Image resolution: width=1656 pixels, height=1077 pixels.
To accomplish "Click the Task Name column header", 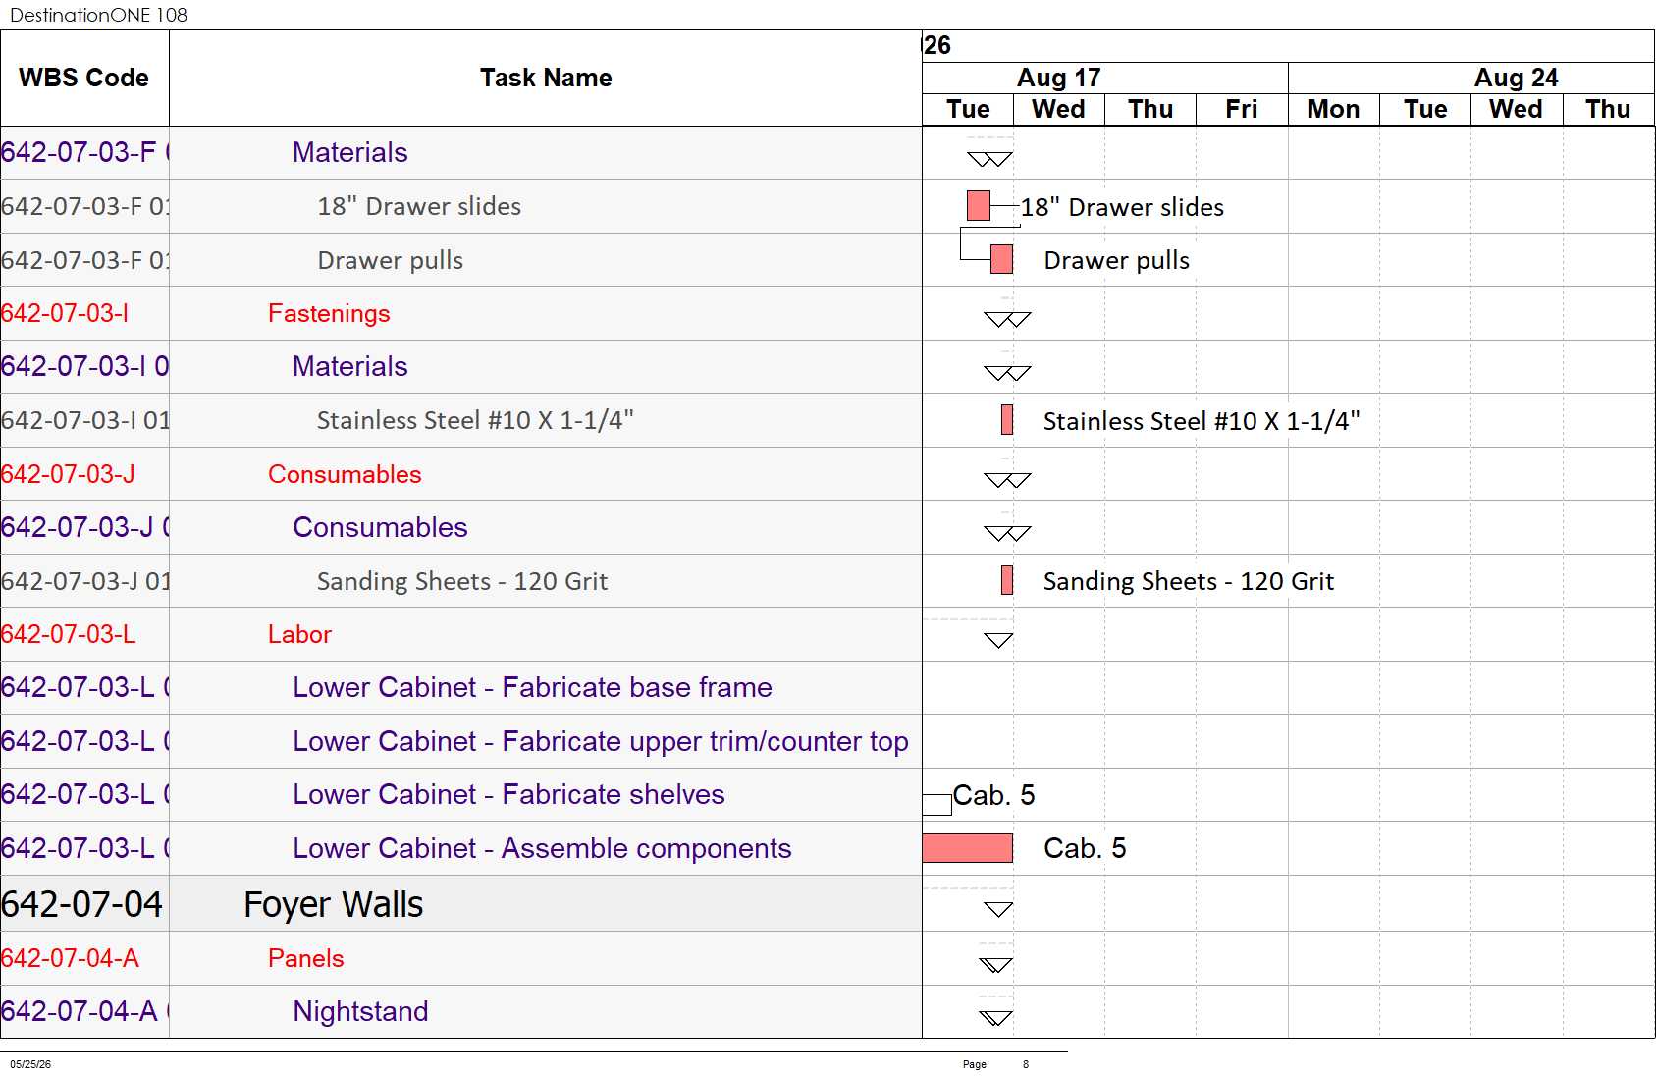I will (546, 78).
